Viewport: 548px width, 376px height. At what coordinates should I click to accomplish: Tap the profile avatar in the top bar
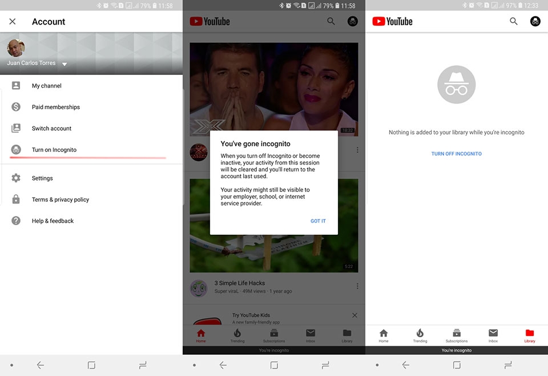pyautogui.click(x=352, y=21)
